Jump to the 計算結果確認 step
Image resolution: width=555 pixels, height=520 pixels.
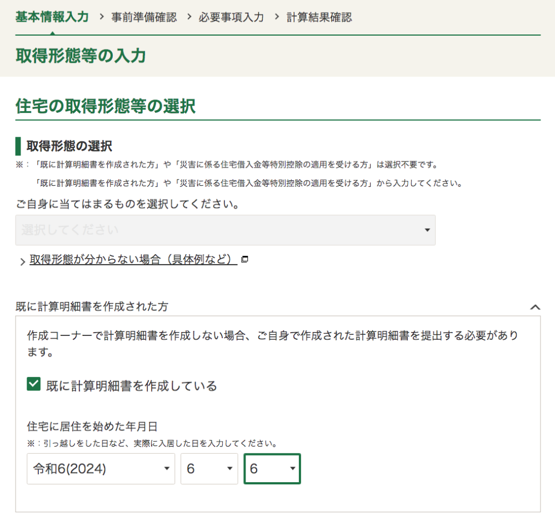click(319, 17)
